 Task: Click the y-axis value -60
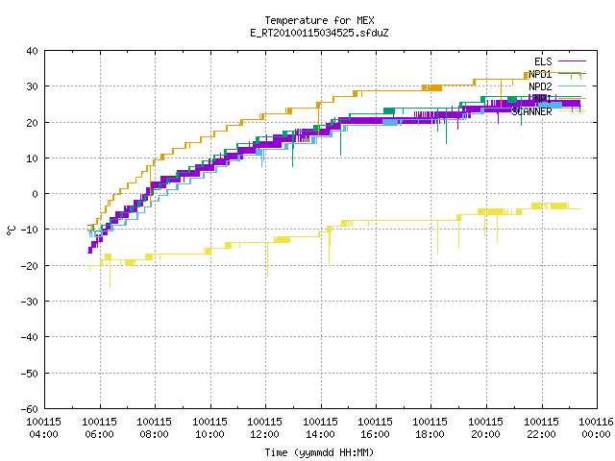(30, 409)
